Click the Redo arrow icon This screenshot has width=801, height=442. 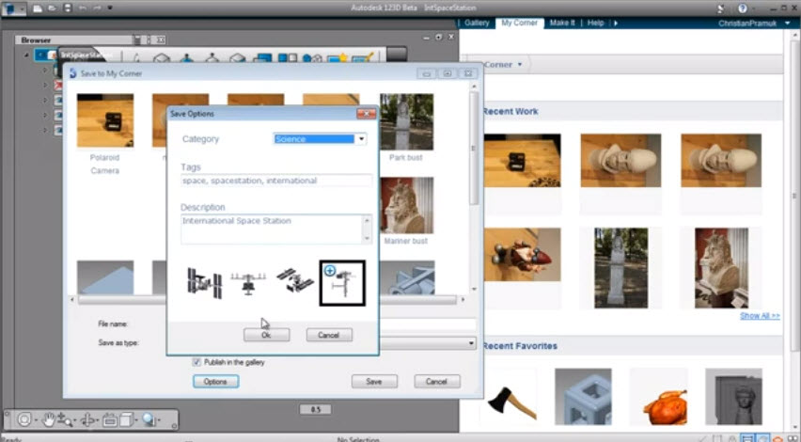pos(97,8)
